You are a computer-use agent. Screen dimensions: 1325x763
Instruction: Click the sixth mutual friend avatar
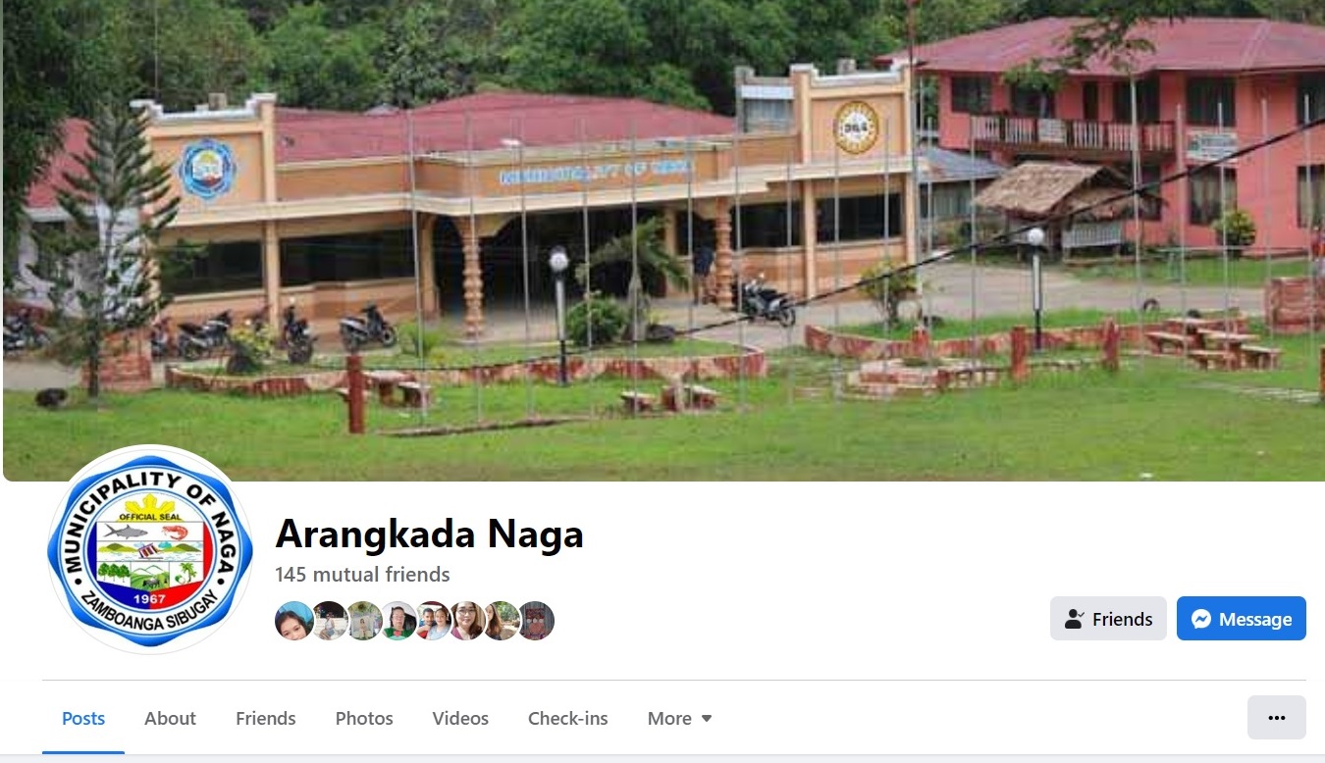click(x=467, y=621)
